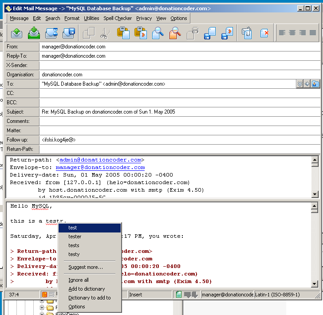Select 'Ignore all' in the context menu
Viewport: 323px width, 315px height.
[x=90, y=280]
